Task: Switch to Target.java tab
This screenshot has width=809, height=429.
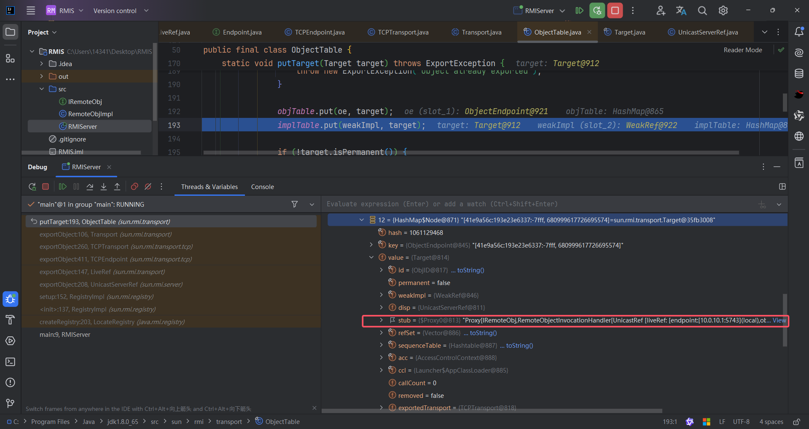Action: click(x=624, y=32)
